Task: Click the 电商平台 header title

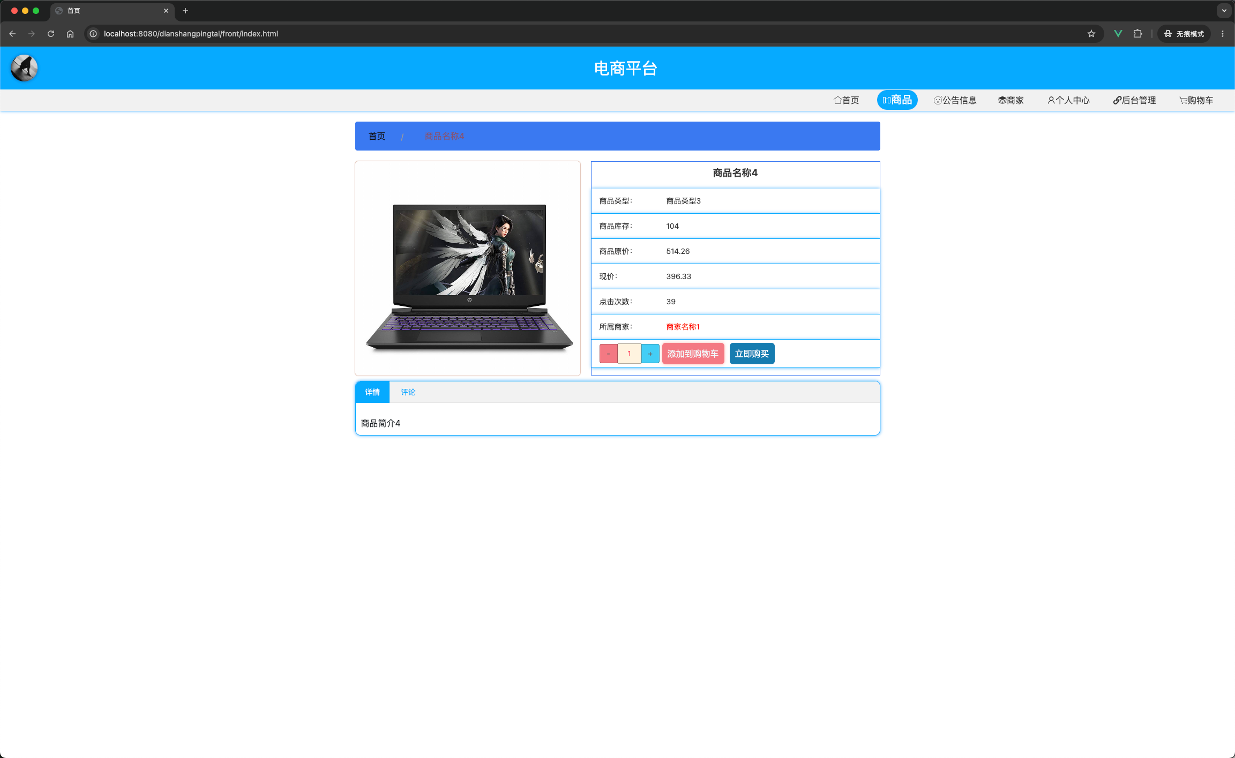Action: coord(625,68)
